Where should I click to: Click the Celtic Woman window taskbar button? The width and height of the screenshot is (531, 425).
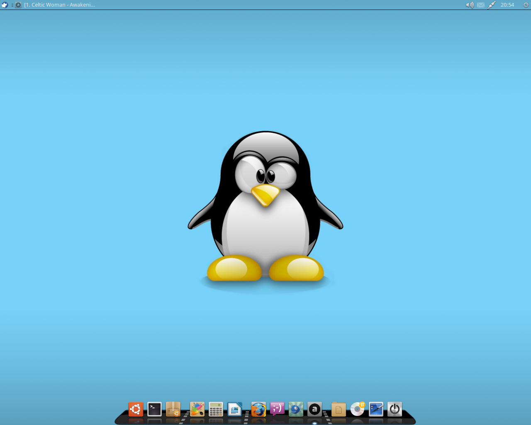[x=56, y=5]
